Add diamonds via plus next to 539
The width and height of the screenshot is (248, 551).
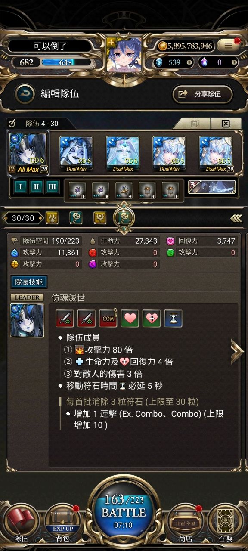click(189, 62)
